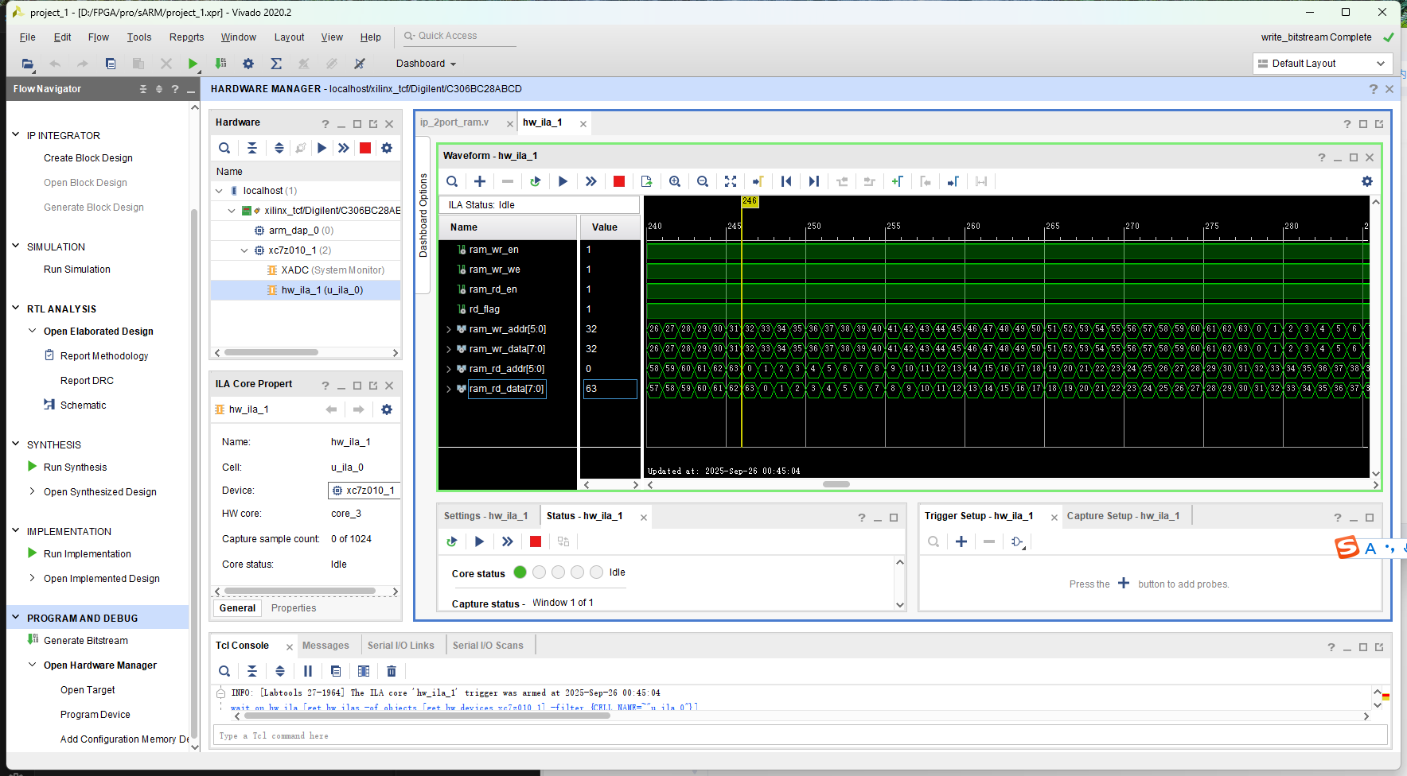1407x776 pixels.
Task: Switch to Capture Setup - hw_ila_1 tab
Action: [1123, 516]
